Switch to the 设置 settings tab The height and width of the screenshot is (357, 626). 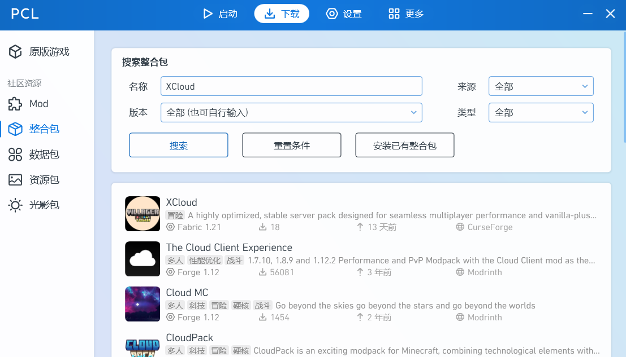(x=344, y=14)
